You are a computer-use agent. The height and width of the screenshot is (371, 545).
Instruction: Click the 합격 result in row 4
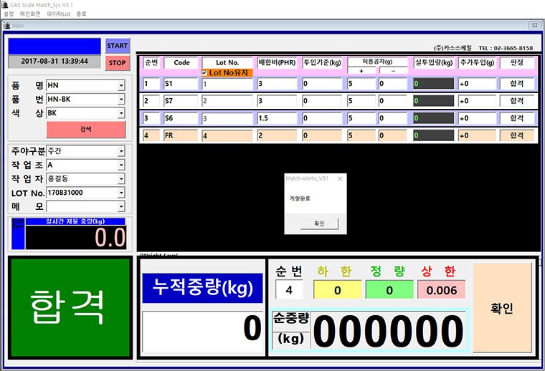coord(516,135)
